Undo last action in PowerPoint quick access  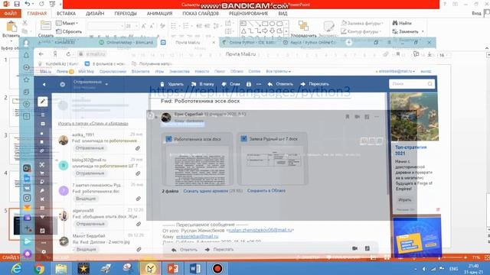pyautogui.click(x=28, y=4)
